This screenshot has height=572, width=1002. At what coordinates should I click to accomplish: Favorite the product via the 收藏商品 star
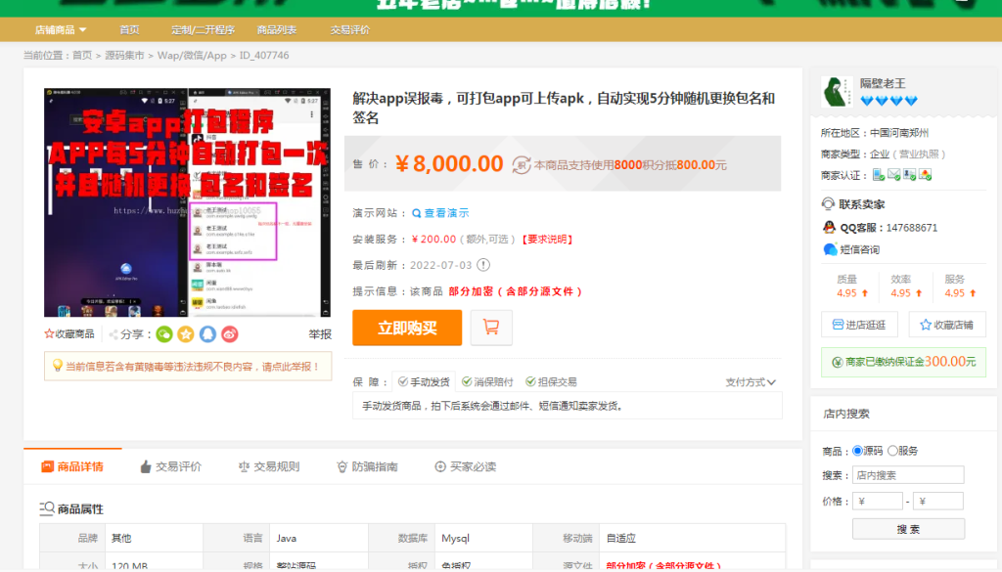[49, 332]
